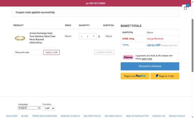The height and width of the screenshot is (119, 194).
Task: Open the OUR STORY footer link
Action: point(12,116)
